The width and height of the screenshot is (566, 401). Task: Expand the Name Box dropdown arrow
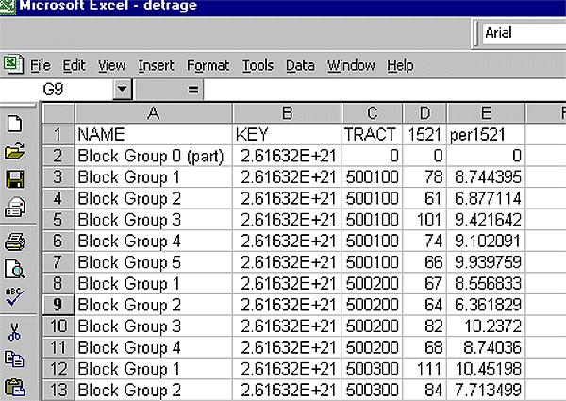click(122, 90)
